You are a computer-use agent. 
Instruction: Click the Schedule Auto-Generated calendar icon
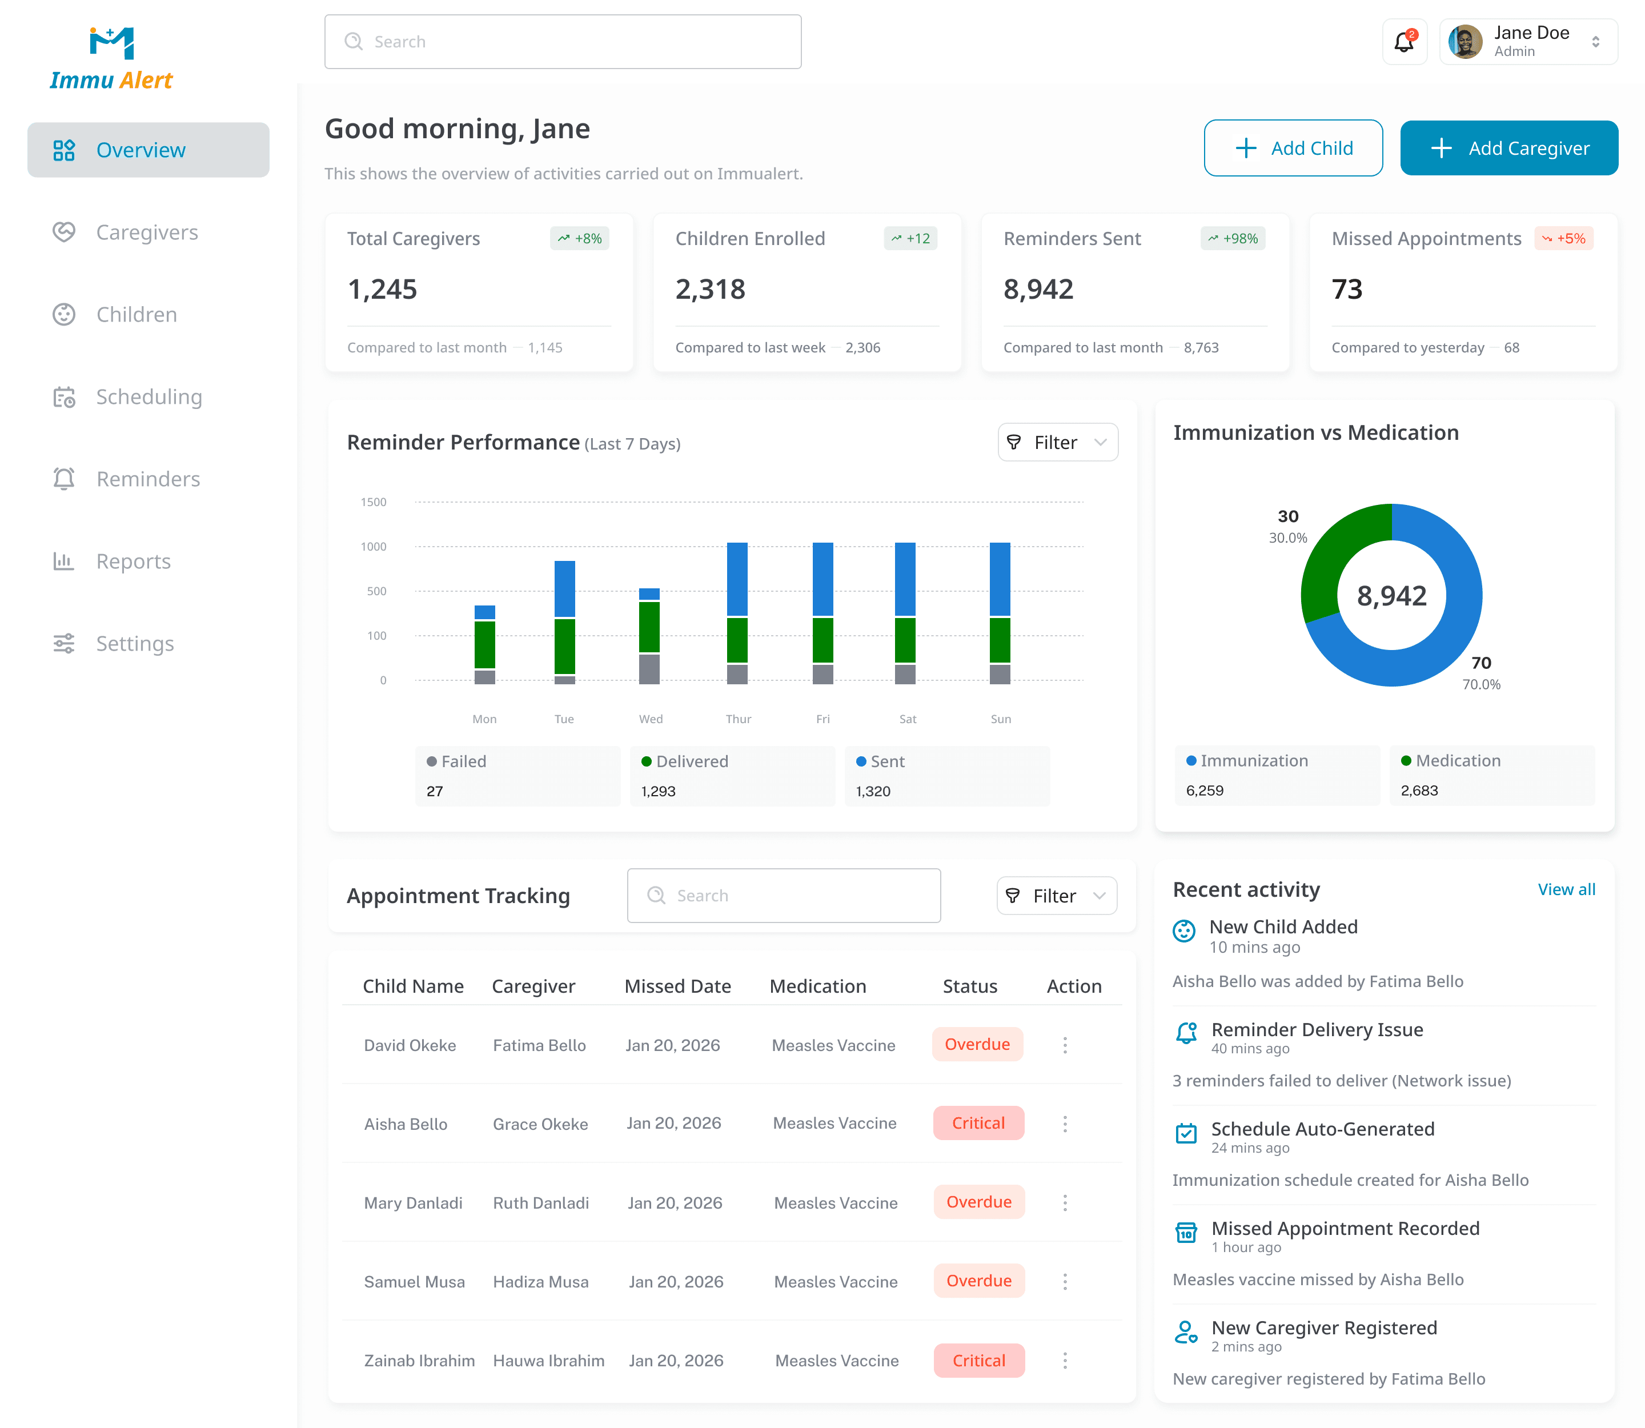pyautogui.click(x=1186, y=1132)
